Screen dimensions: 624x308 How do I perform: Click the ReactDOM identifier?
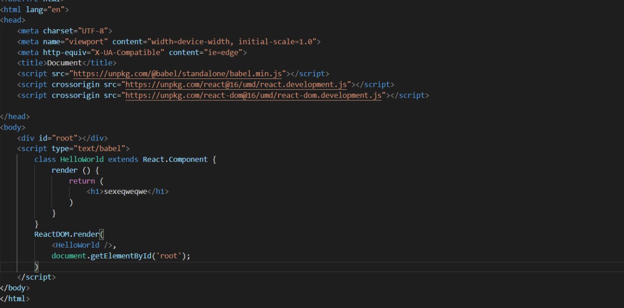(51, 234)
